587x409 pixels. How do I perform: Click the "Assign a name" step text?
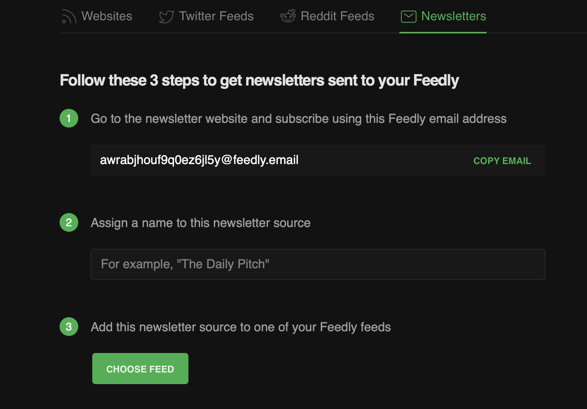pyautogui.click(x=200, y=223)
